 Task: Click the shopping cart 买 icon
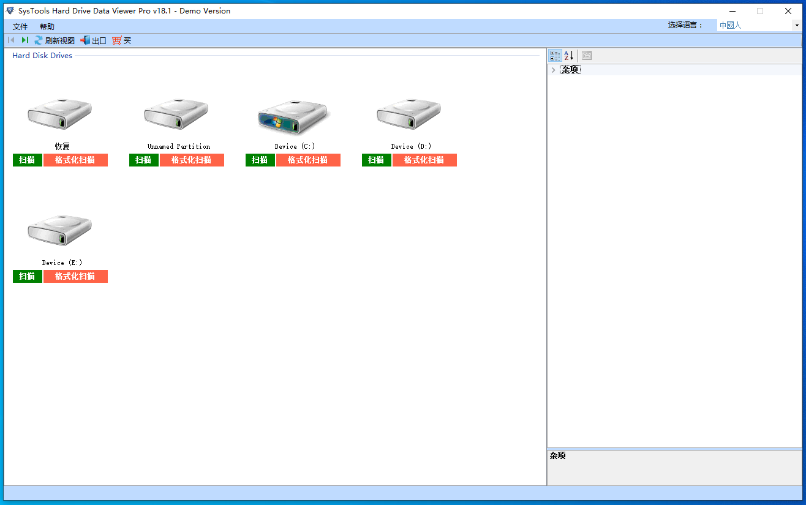click(x=116, y=40)
